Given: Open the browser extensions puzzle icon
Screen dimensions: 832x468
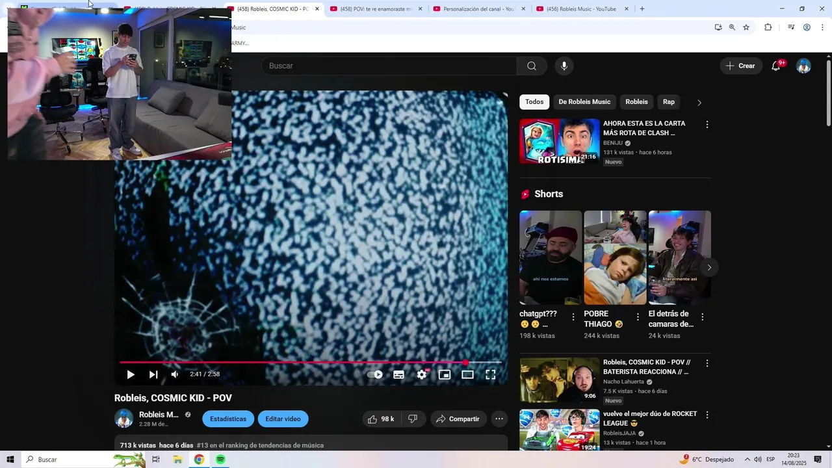Looking at the screenshot, I should (x=768, y=27).
